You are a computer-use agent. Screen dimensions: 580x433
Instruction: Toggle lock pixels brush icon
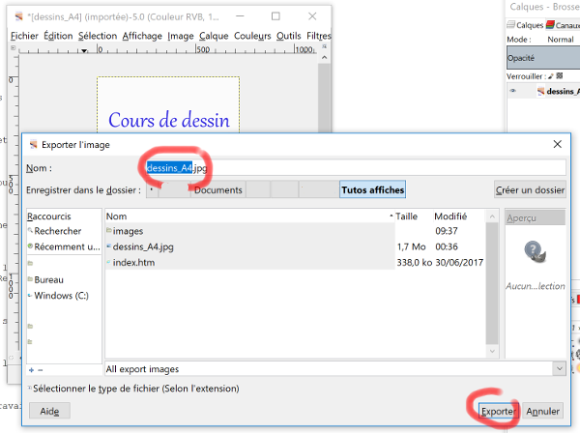(551, 76)
